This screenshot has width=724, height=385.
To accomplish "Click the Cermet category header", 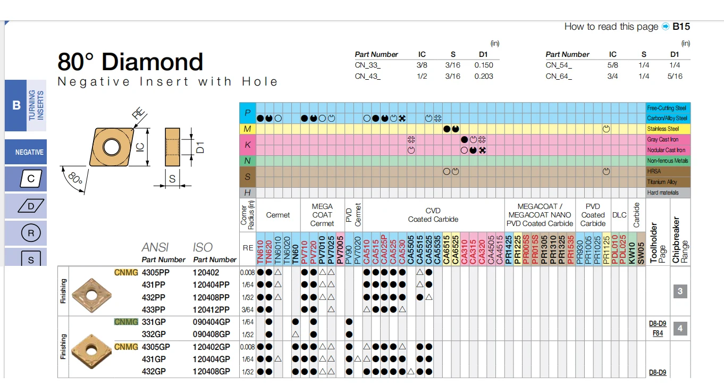I will point(278,215).
